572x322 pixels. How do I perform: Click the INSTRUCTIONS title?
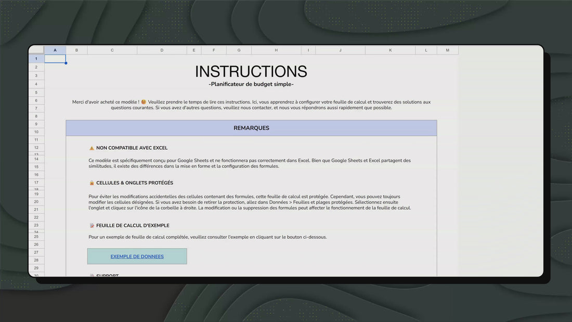pyautogui.click(x=251, y=72)
